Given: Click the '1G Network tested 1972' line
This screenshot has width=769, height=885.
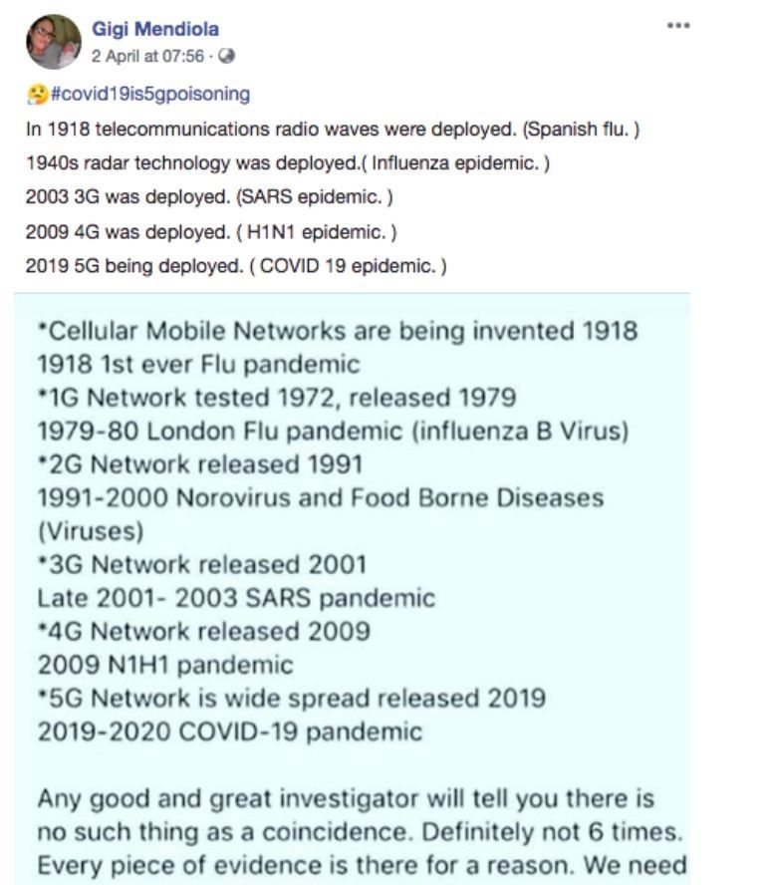Looking at the screenshot, I should pyautogui.click(x=277, y=398).
